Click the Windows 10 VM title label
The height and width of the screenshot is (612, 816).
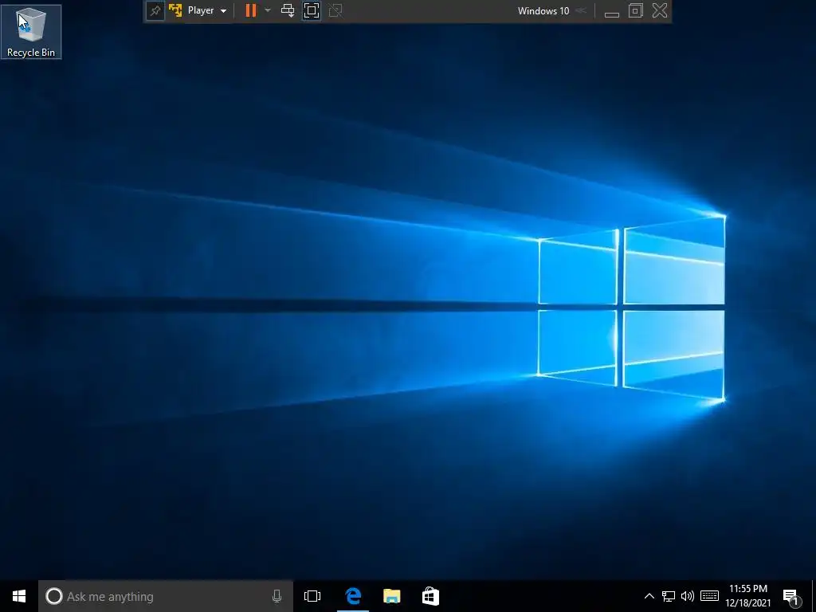(x=543, y=11)
